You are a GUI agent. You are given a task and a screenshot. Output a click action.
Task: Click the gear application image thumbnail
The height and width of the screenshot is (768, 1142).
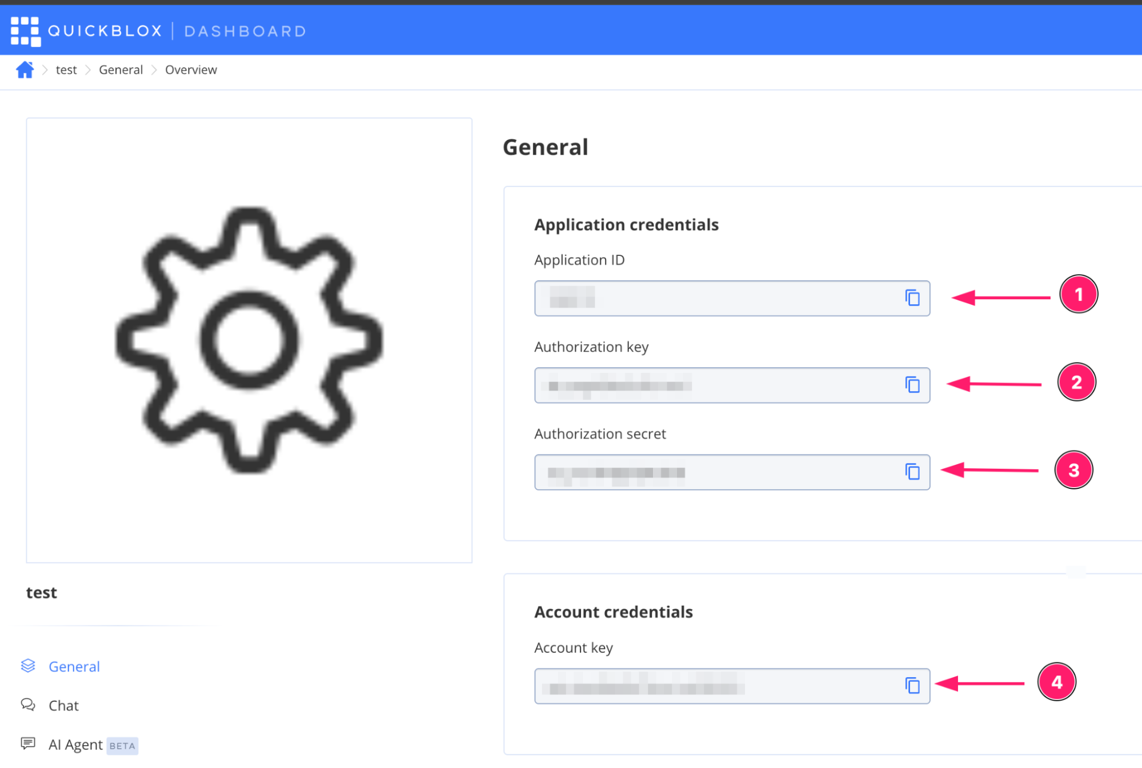point(249,340)
